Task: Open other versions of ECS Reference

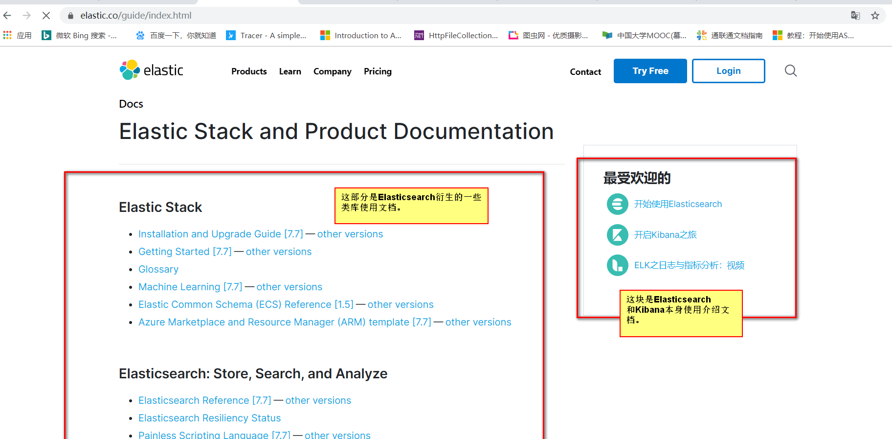Action: (401, 304)
